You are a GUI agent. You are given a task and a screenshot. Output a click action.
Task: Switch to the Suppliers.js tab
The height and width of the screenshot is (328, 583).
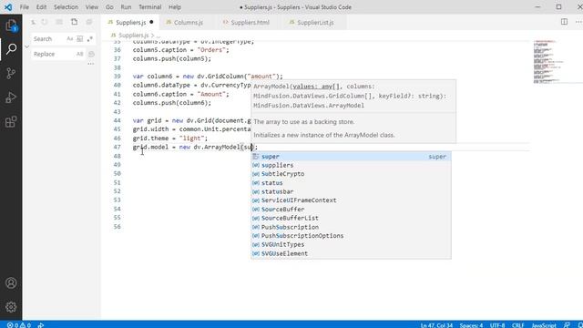point(130,22)
